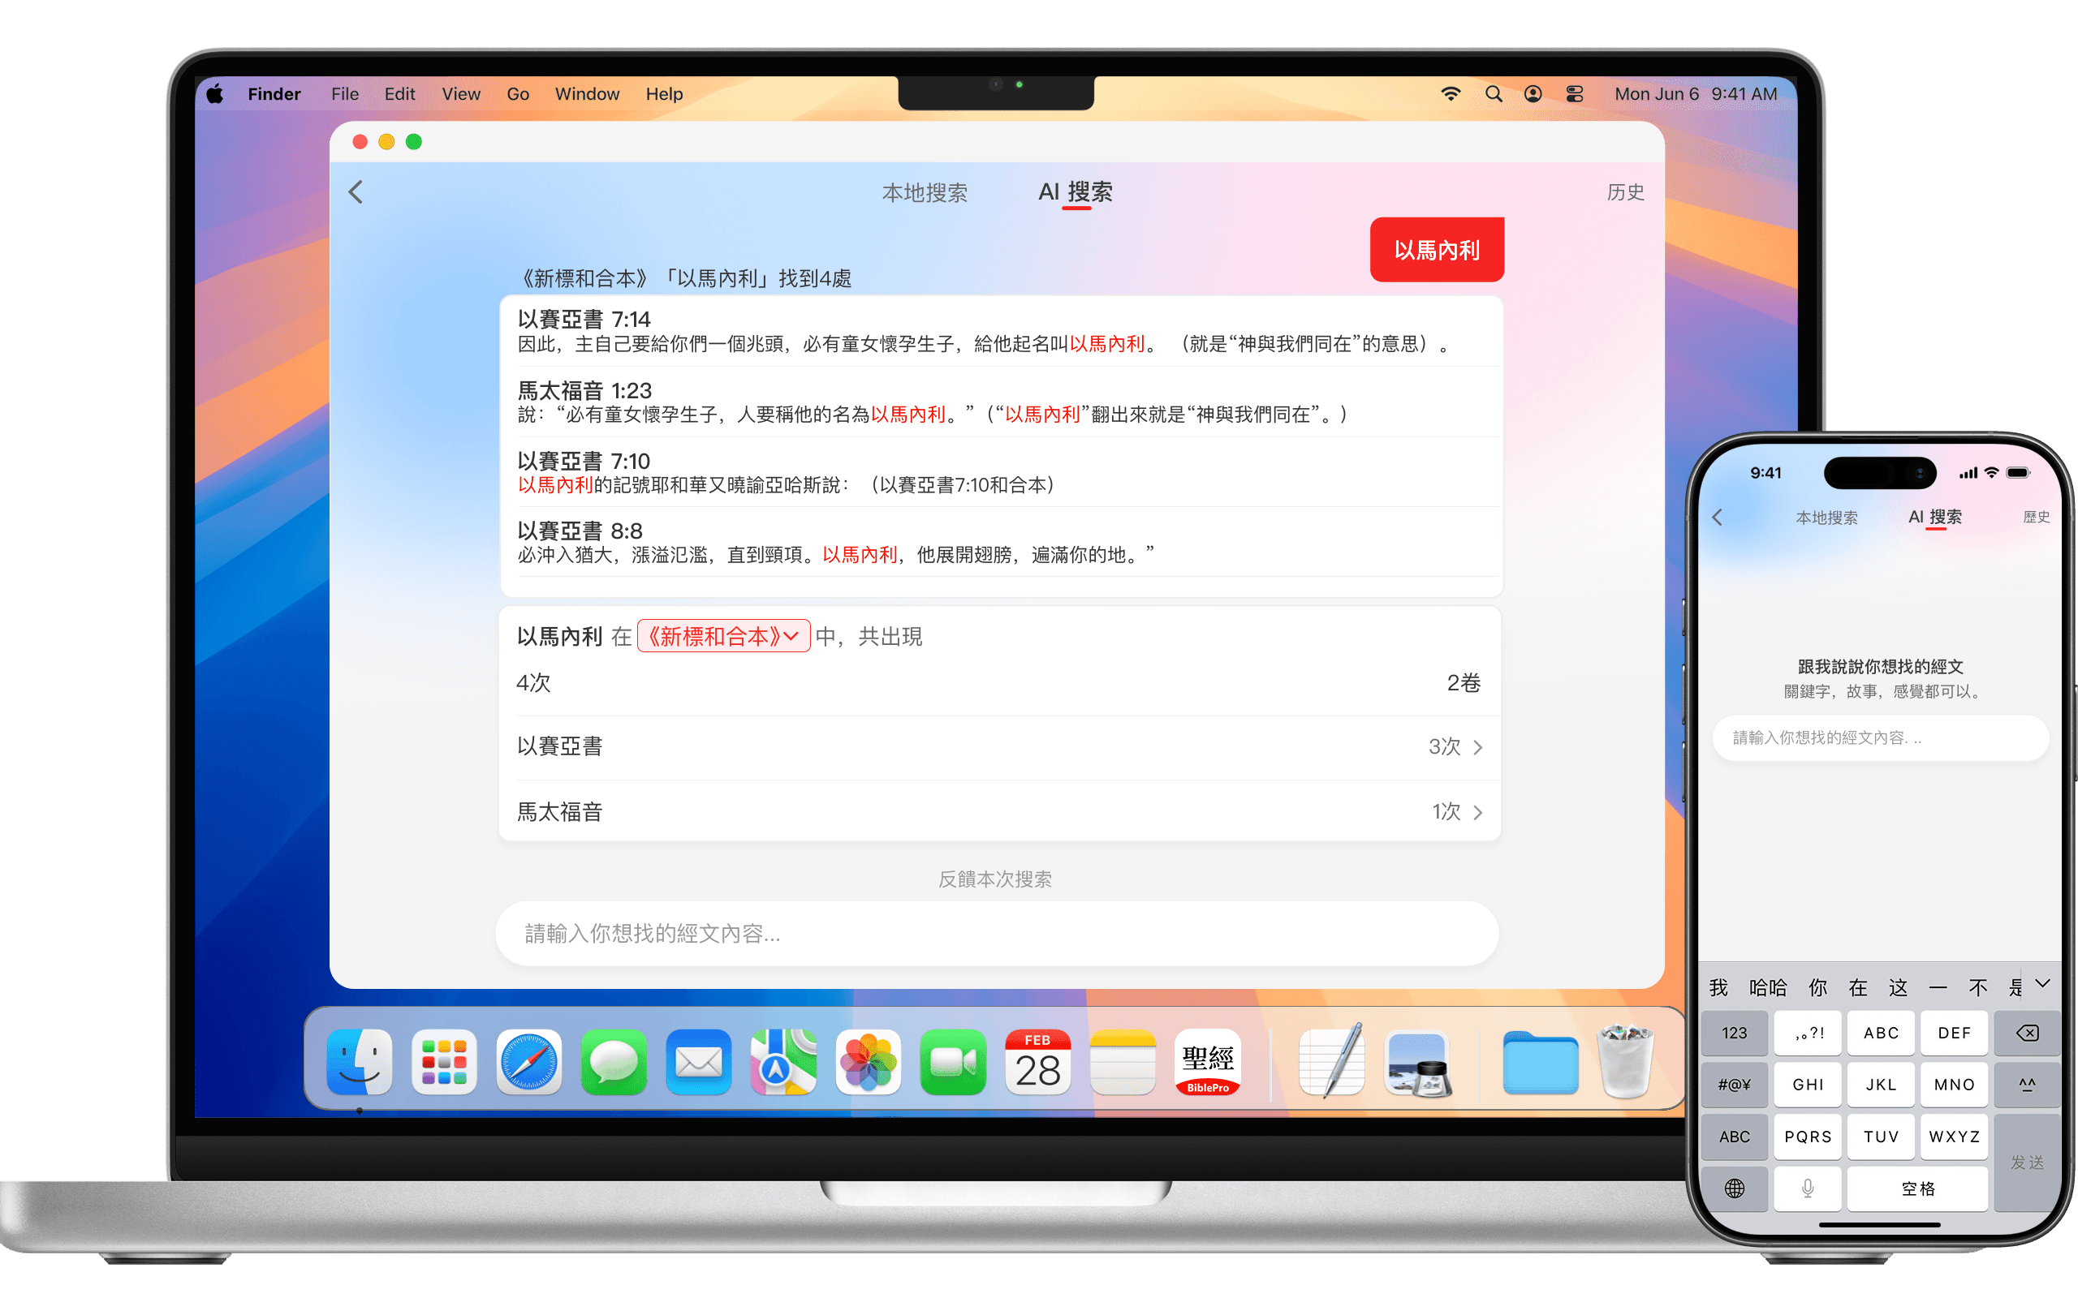
Task: Open the 以賽亞書 7:10 result
Action: pos(1001,472)
